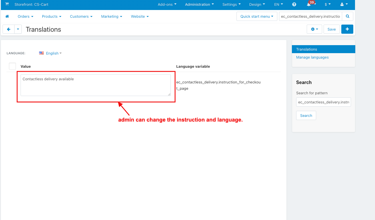Go to dashboard via home icon
Viewport: 375px width, 220px height.
click(x=7, y=17)
